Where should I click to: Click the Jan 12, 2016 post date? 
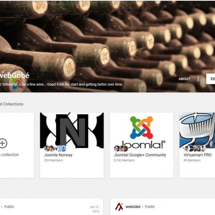[95, 209]
